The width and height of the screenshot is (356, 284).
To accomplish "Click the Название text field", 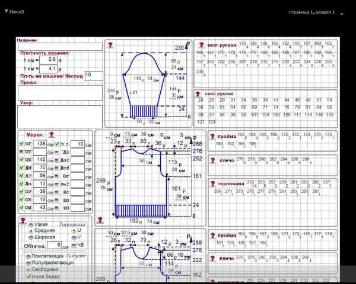I will click(60, 47).
